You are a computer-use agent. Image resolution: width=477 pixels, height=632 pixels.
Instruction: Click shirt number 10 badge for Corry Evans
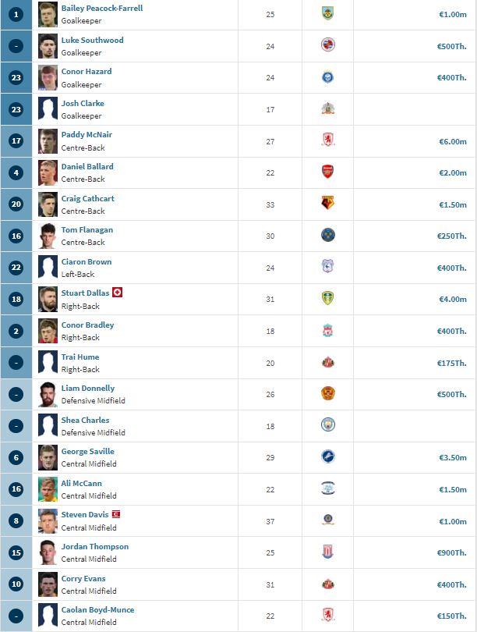click(x=16, y=584)
